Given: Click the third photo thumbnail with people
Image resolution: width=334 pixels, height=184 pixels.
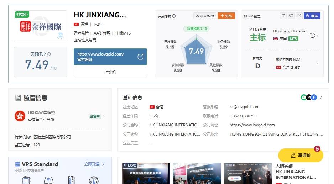Looking at the screenshot, I should pos(249,173).
